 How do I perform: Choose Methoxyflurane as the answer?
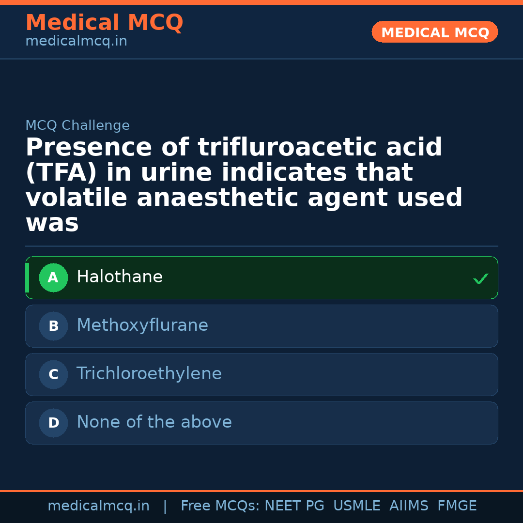[261, 326]
